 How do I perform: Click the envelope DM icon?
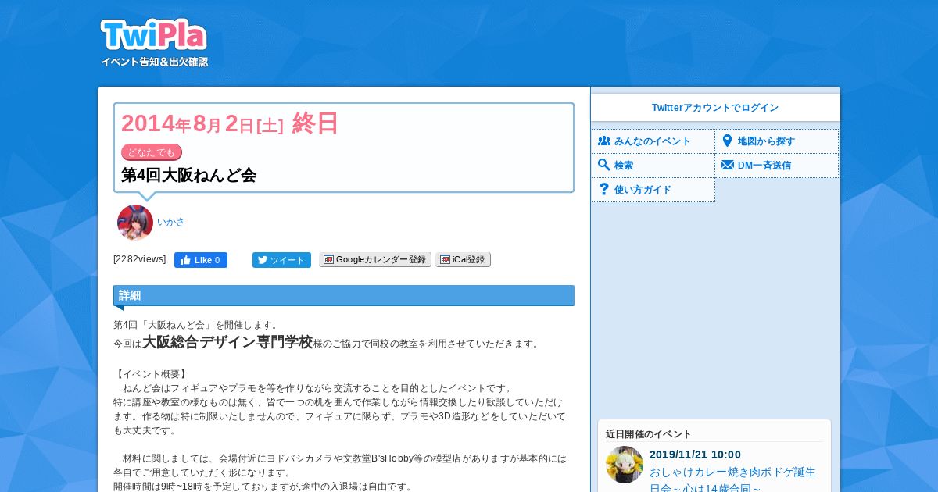[728, 166]
